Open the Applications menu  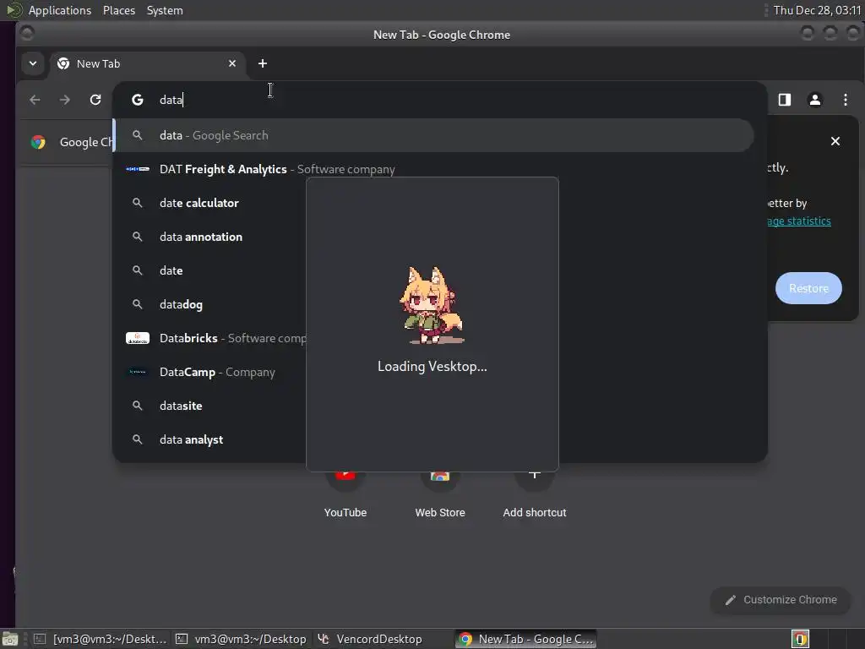pos(60,10)
